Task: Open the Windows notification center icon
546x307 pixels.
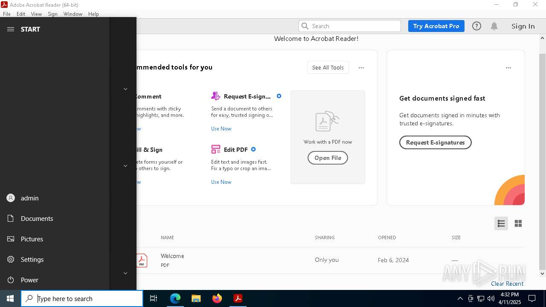Action: pyautogui.click(x=532, y=298)
